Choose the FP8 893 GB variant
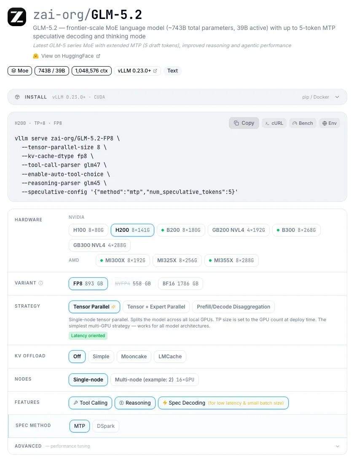The height and width of the screenshot is (459, 354). (x=88, y=284)
